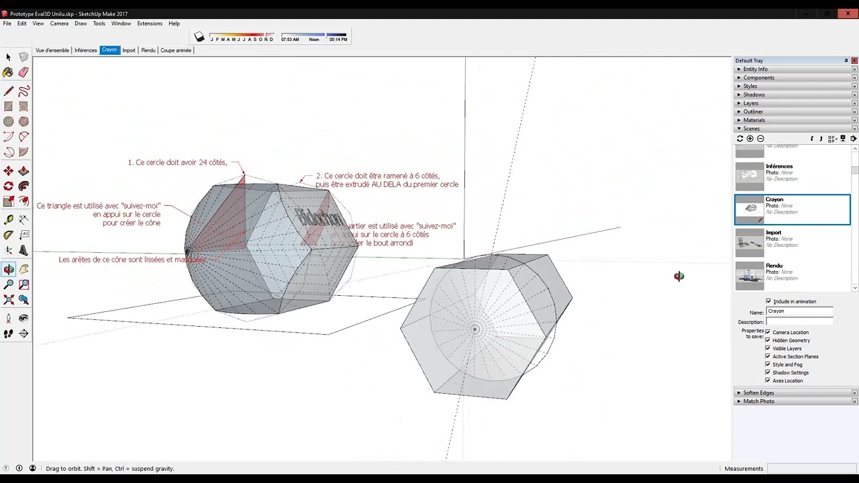Screen dimensions: 859x483
Task: Expand the Entity Info panel
Action: 792,69
